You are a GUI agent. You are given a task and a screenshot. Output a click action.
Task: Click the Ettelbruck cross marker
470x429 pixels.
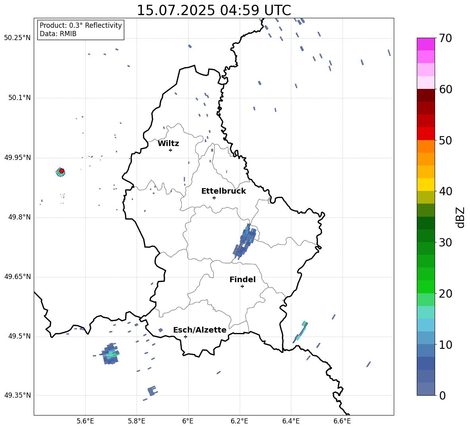214,198
